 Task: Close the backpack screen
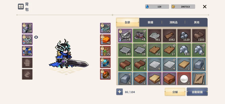click(204, 6)
